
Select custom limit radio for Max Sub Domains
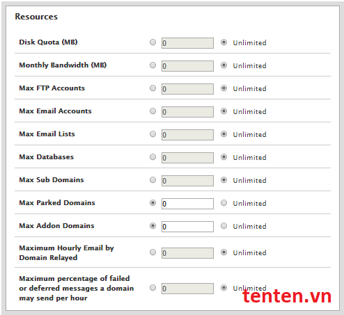click(153, 180)
